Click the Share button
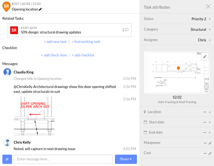 (x=126, y=159)
